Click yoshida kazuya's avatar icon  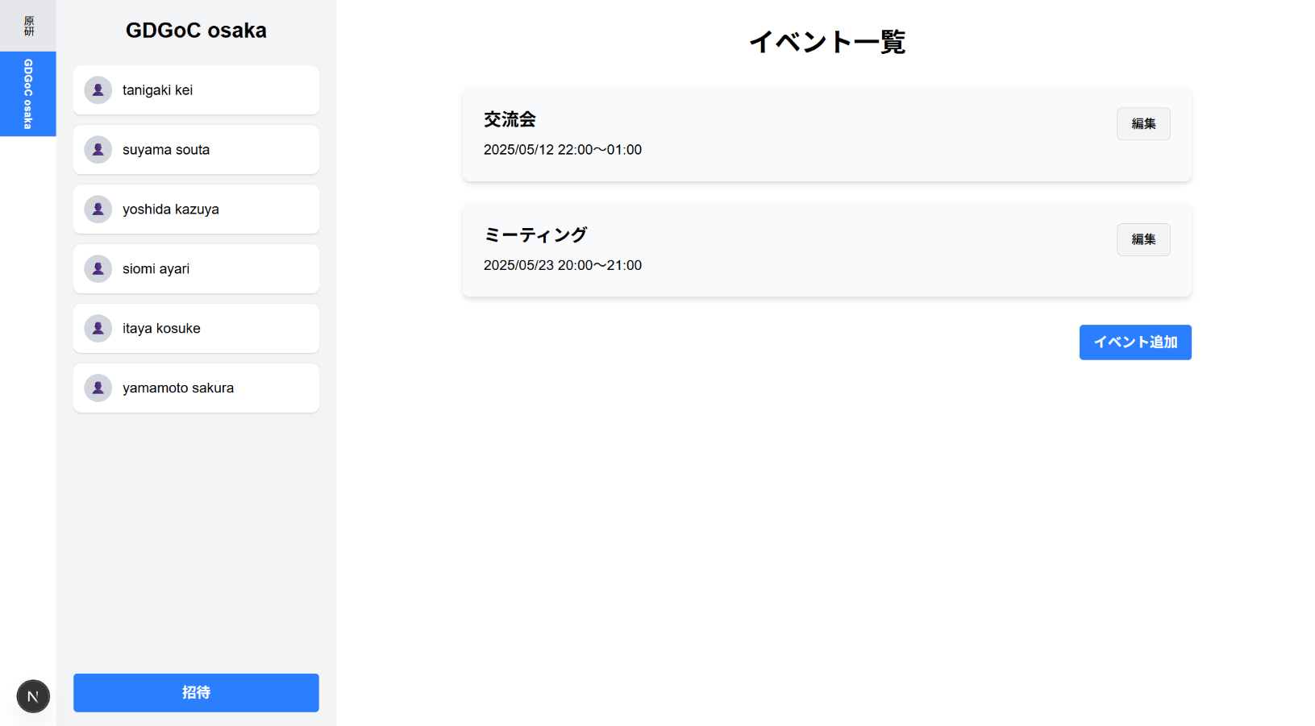[98, 210]
